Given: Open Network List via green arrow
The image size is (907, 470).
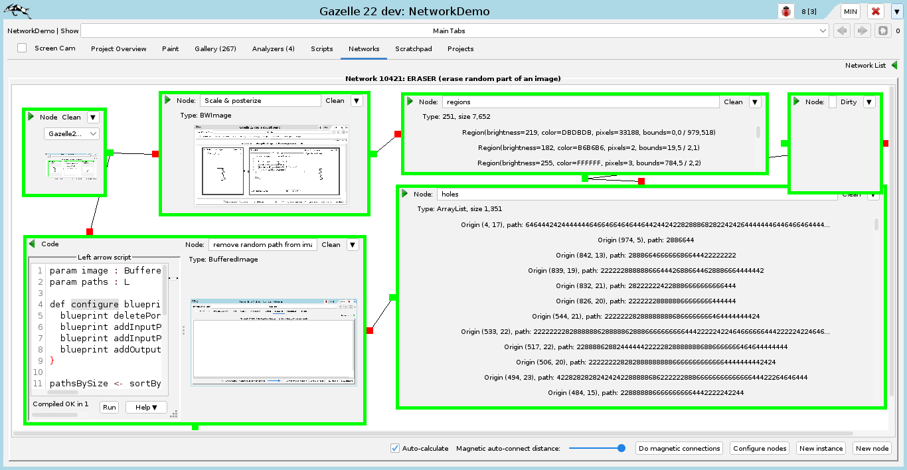Looking at the screenshot, I should point(894,65).
